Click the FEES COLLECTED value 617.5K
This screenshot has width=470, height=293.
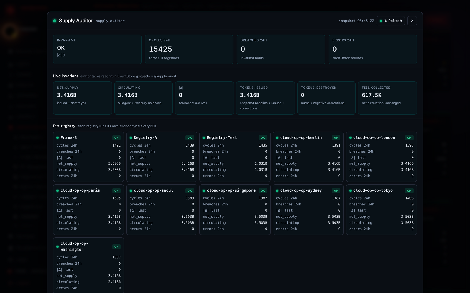372,95
